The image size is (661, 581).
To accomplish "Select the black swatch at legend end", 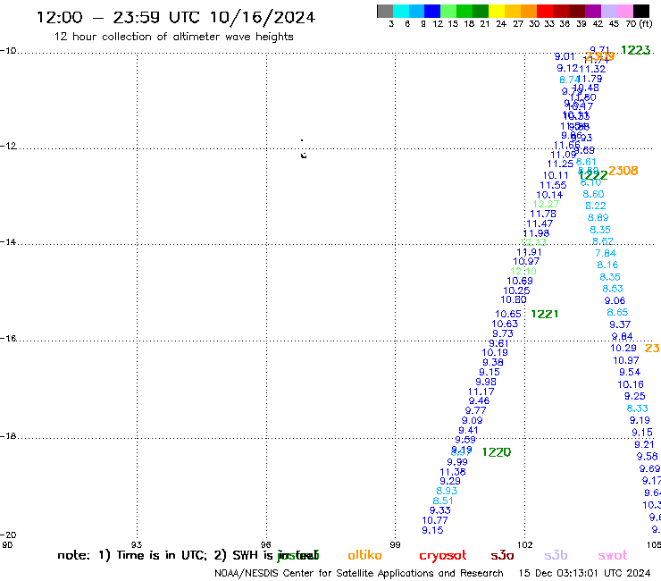I will pyautogui.click(x=641, y=11).
